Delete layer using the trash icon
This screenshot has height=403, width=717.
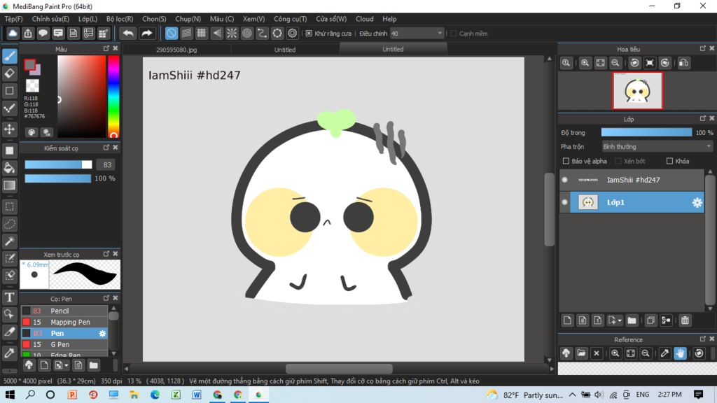point(685,320)
